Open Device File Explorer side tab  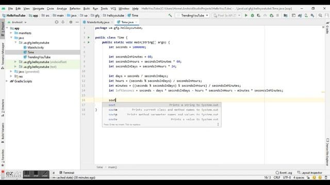click(327, 152)
